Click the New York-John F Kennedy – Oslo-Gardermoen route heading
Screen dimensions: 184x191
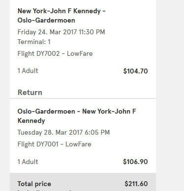tap(61, 16)
